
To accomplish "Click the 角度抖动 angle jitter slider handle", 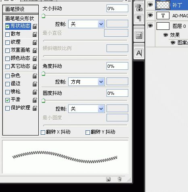I will [x=43, y=74].
